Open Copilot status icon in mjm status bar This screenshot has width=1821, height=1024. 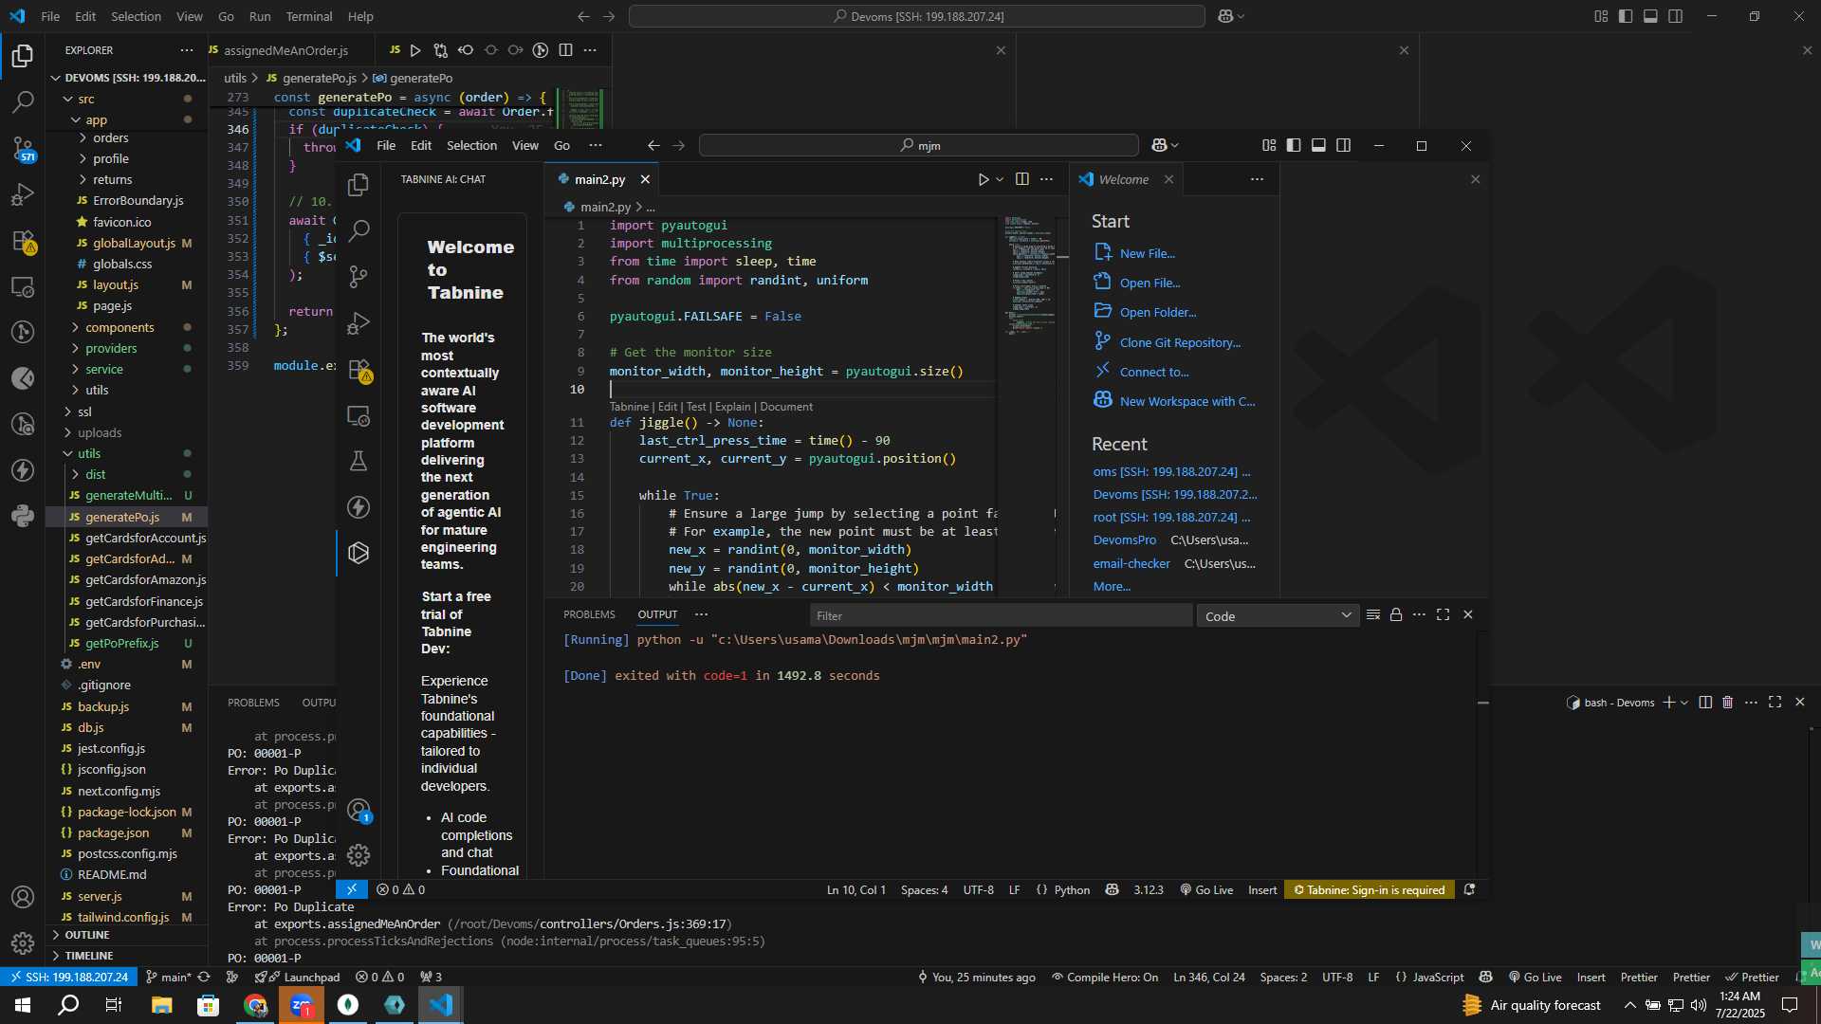(x=1112, y=890)
